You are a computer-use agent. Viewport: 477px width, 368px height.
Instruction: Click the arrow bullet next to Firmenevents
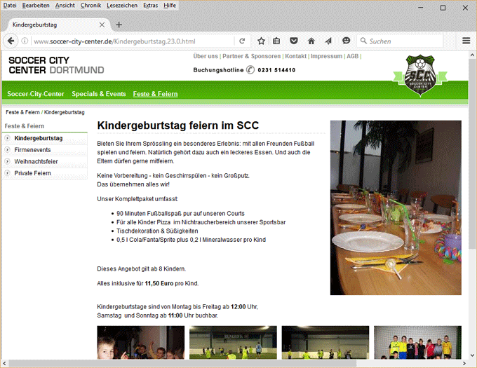click(x=7, y=150)
